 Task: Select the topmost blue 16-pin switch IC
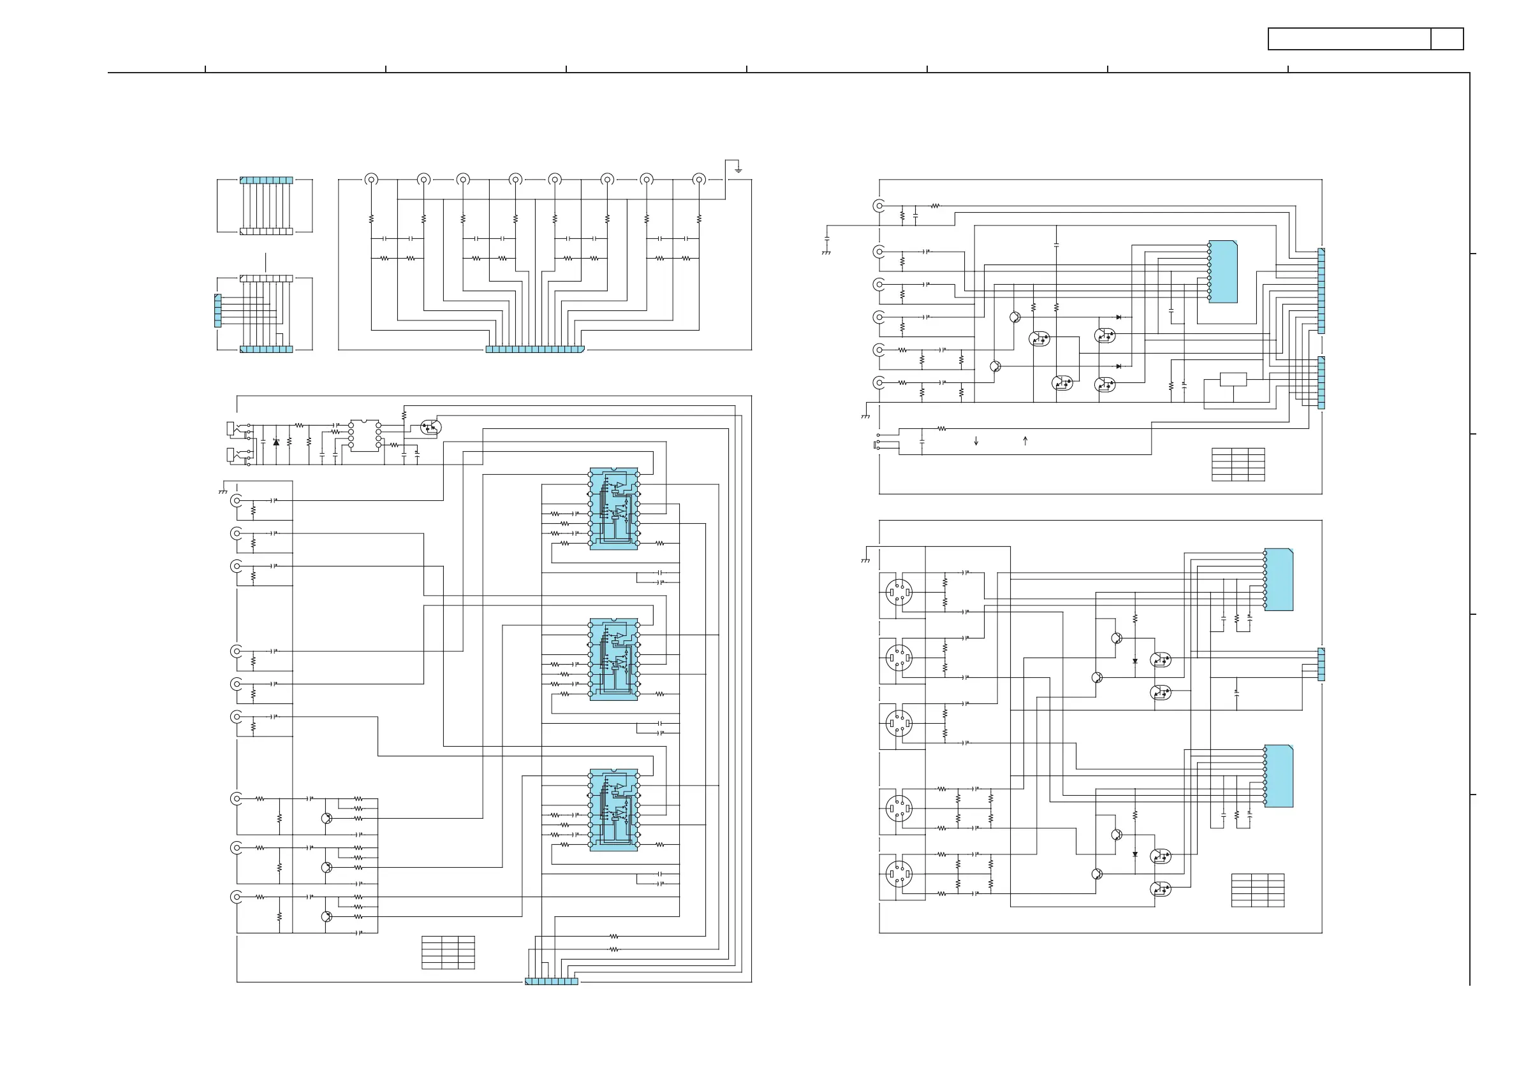614,509
